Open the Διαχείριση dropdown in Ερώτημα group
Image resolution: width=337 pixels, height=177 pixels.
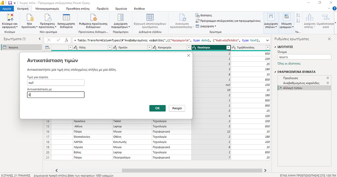[206, 26]
